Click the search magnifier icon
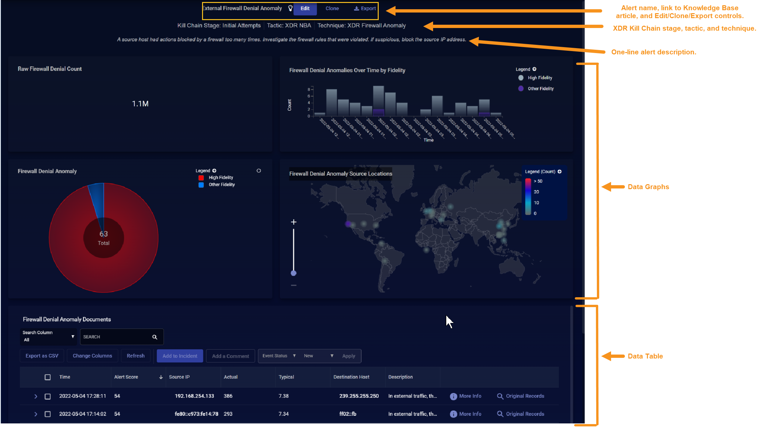The width and height of the screenshot is (764, 431). click(155, 337)
